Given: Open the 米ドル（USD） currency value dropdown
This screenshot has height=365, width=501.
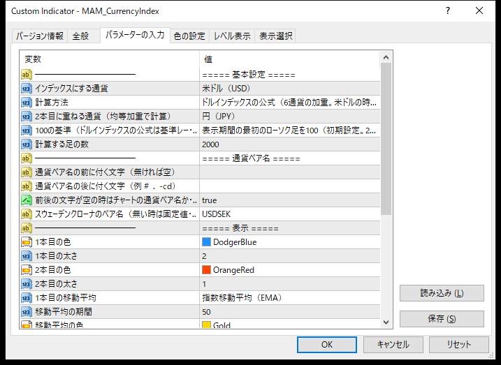Looking at the screenshot, I should (290, 89).
